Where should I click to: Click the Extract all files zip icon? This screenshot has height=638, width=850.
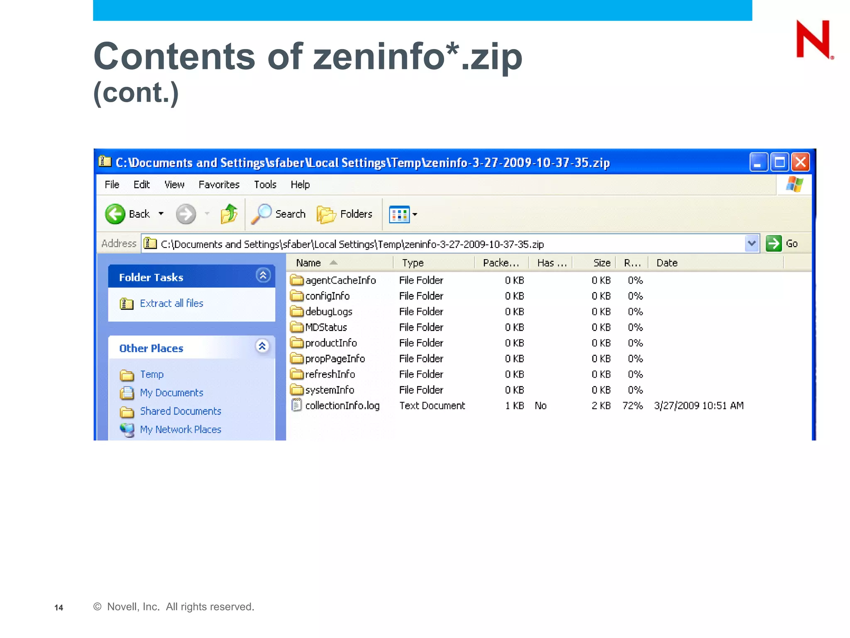click(127, 304)
